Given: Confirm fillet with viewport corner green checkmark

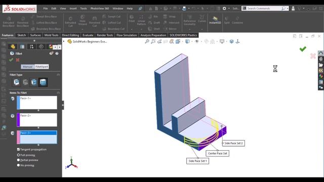Looking at the screenshot, I should (303, 49).
